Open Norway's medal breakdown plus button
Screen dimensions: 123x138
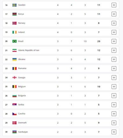coord(114,23)
